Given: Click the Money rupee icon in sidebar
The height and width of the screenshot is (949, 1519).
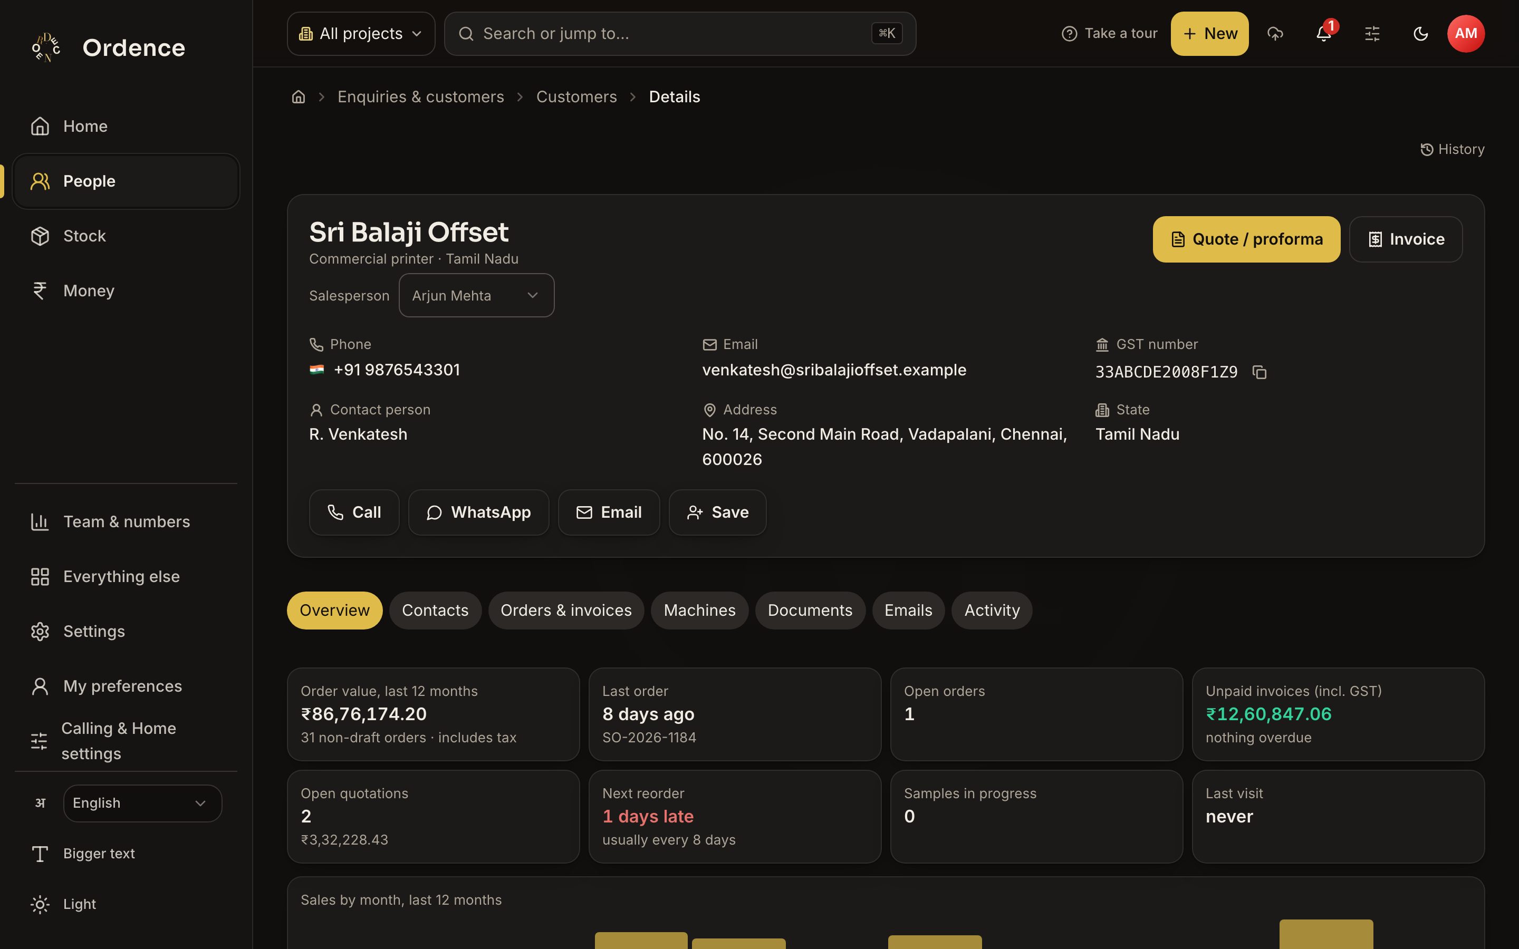Looking at the screenshot, I should pos(40,290).
